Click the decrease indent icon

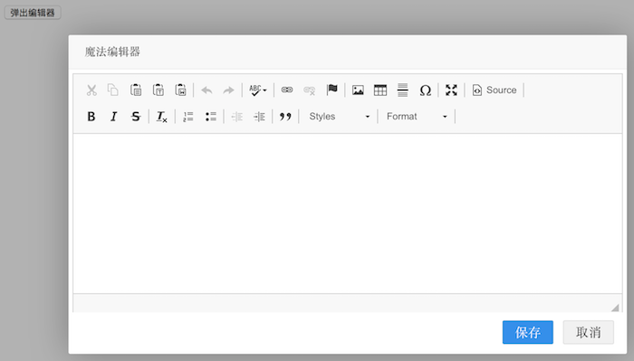[x=237, y=117]
